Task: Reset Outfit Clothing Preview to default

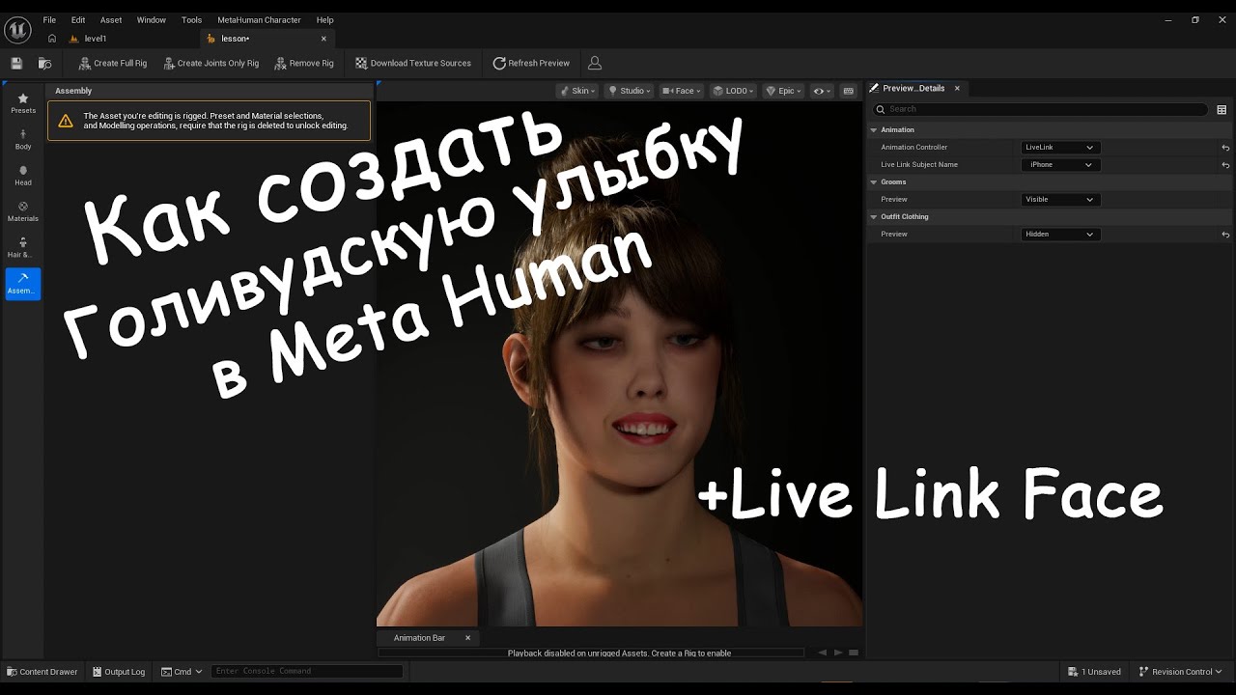Action: coord(1225,235)
